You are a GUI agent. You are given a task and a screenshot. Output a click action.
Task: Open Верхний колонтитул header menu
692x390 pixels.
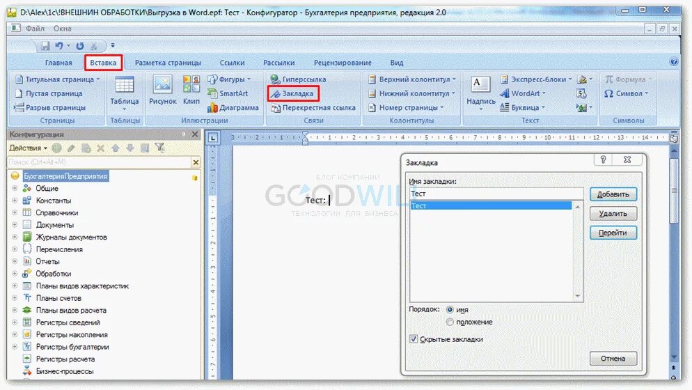pyautogui.click(x=411, y=79)
